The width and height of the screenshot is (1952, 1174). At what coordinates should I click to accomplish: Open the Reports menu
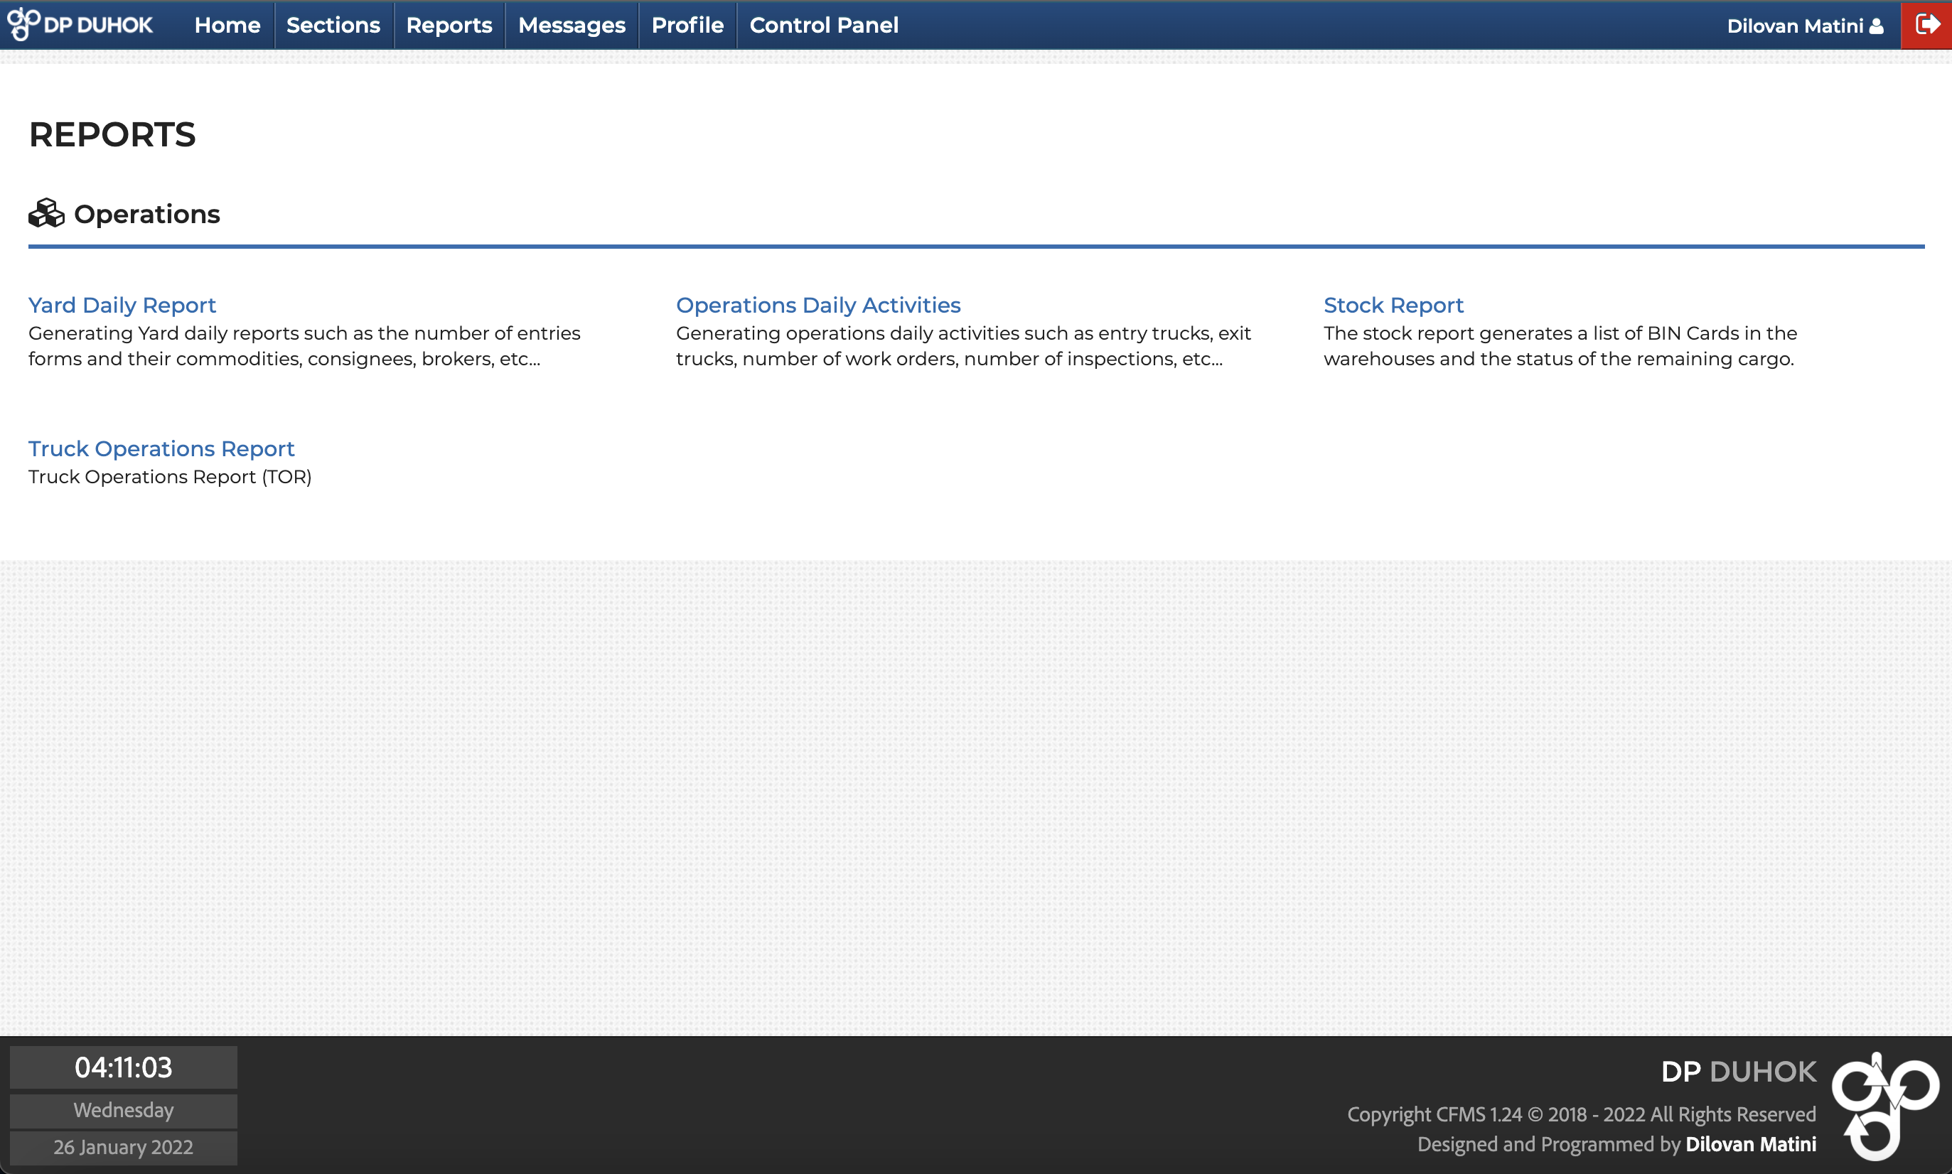coord(449,26)
